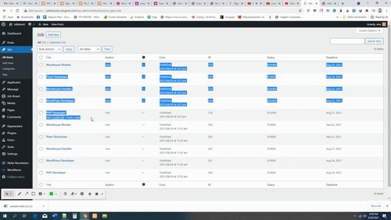Open Wordfence in sidebar
Viewport: 391px width, 220px height.
[x=14, y=170]
